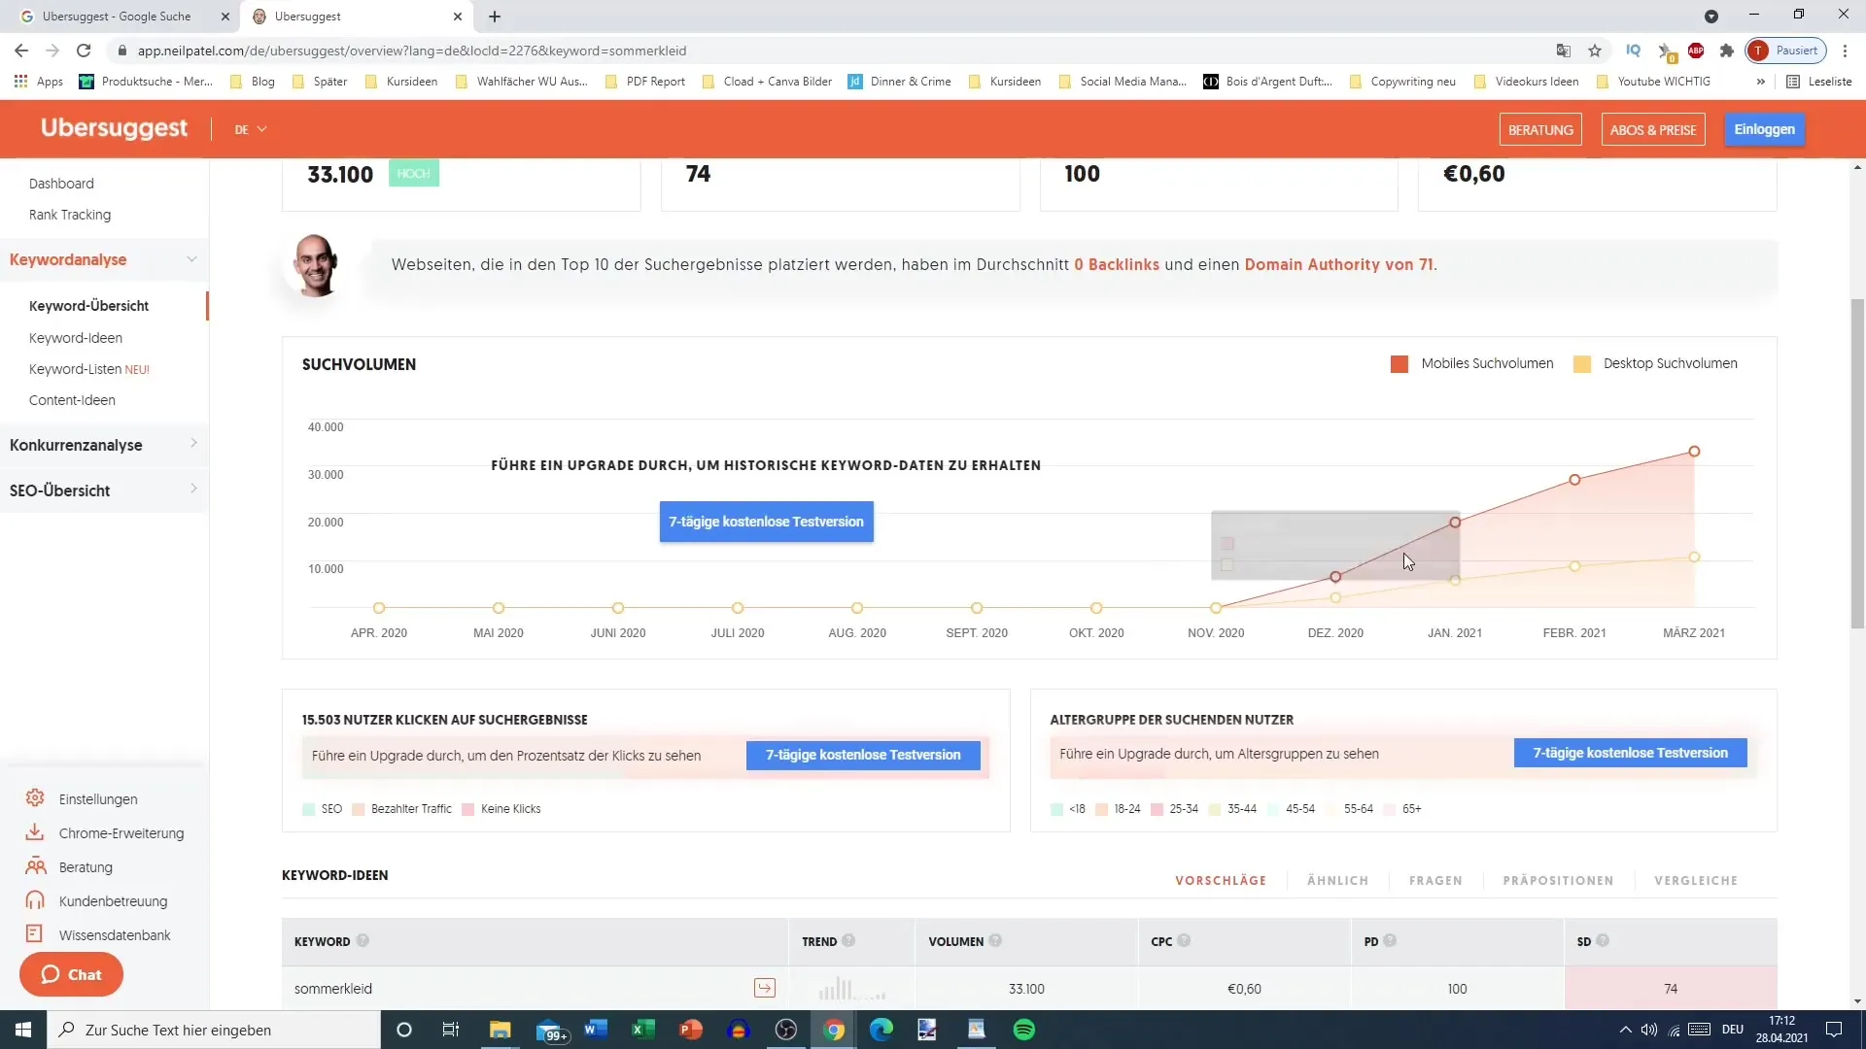Image resolution: width=1866 pixels, height=1049 pixels.
Task: Click the export icon next to sommerkleid
Action: coord(765,988)
